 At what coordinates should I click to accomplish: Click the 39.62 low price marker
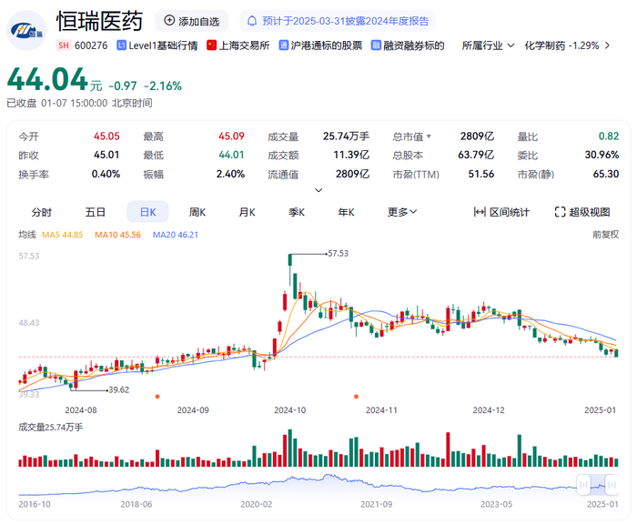[118, 389]
